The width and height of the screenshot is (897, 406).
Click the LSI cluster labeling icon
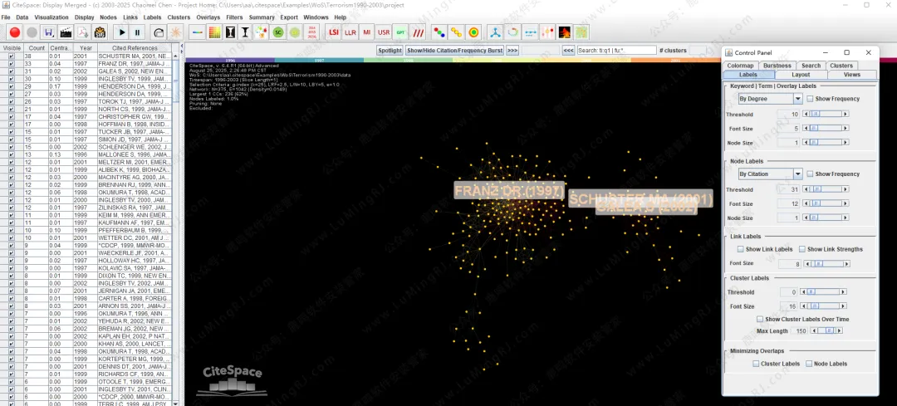[334, 32]
